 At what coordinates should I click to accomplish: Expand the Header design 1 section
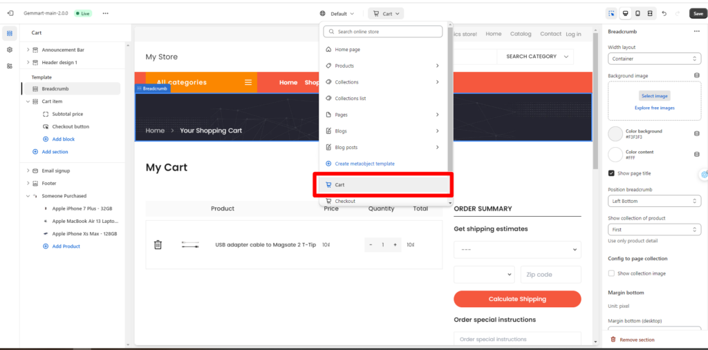(28, 62)
